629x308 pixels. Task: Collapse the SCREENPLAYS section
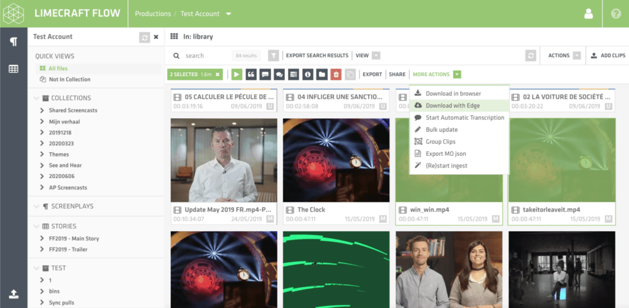pos(37,206)
